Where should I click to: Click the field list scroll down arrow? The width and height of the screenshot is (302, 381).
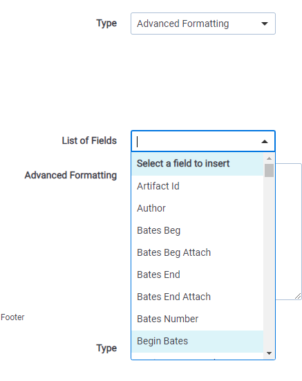269,353
